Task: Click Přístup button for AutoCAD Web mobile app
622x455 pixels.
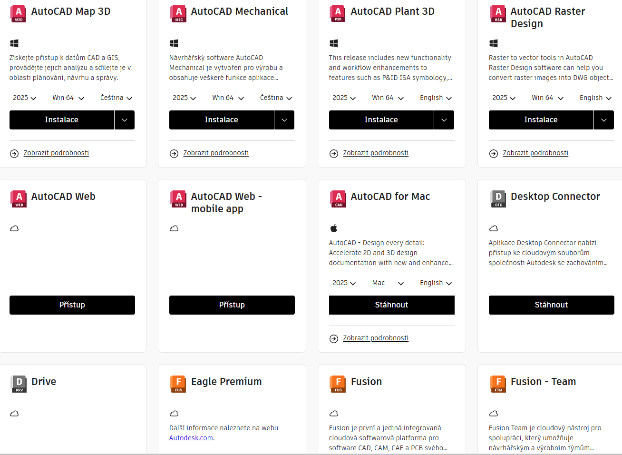Action: point(232,305)
